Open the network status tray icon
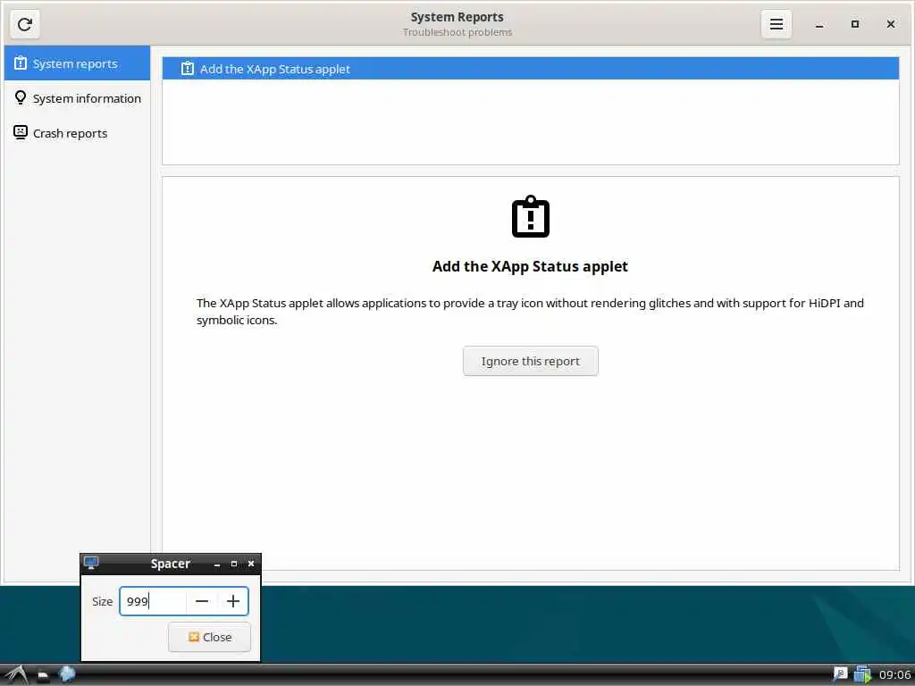This screenshot has width=915, height=686. tap(862, 674)
